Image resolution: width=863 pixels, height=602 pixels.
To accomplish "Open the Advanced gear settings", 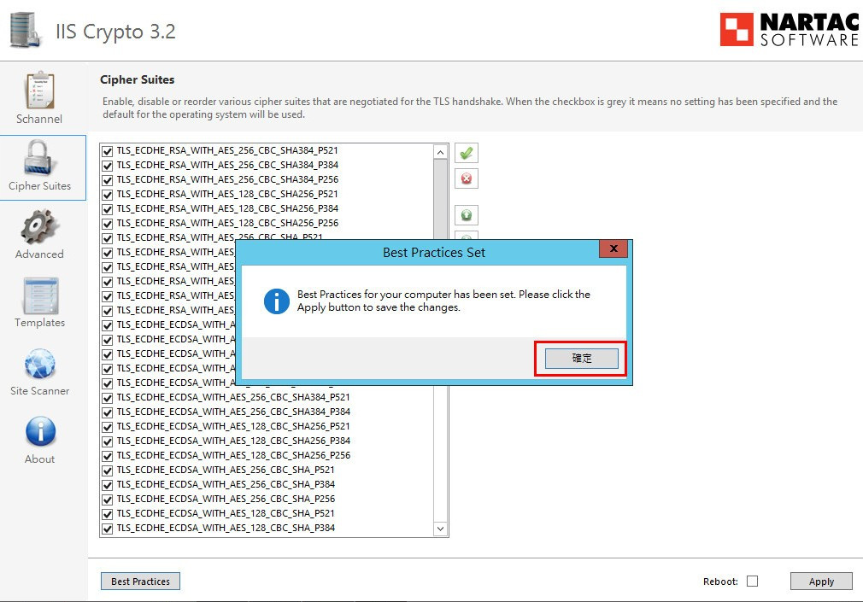I will [39, 234].
